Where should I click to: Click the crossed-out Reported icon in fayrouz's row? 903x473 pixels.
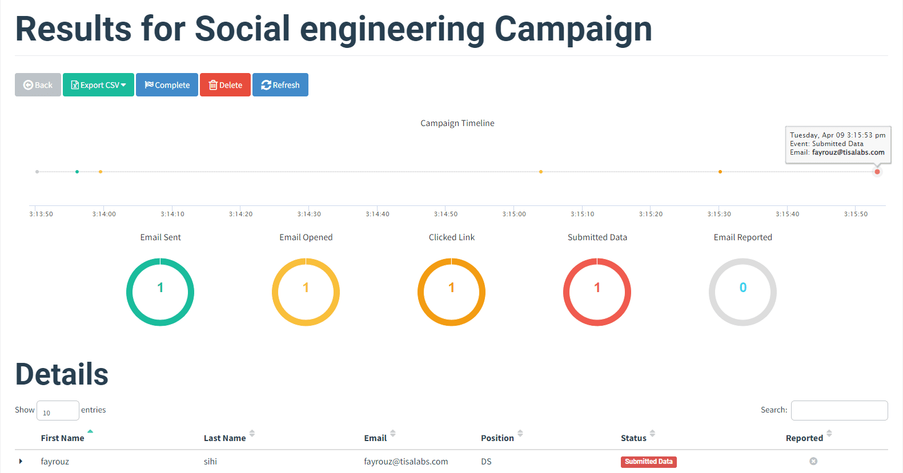[x=813, y=461]
